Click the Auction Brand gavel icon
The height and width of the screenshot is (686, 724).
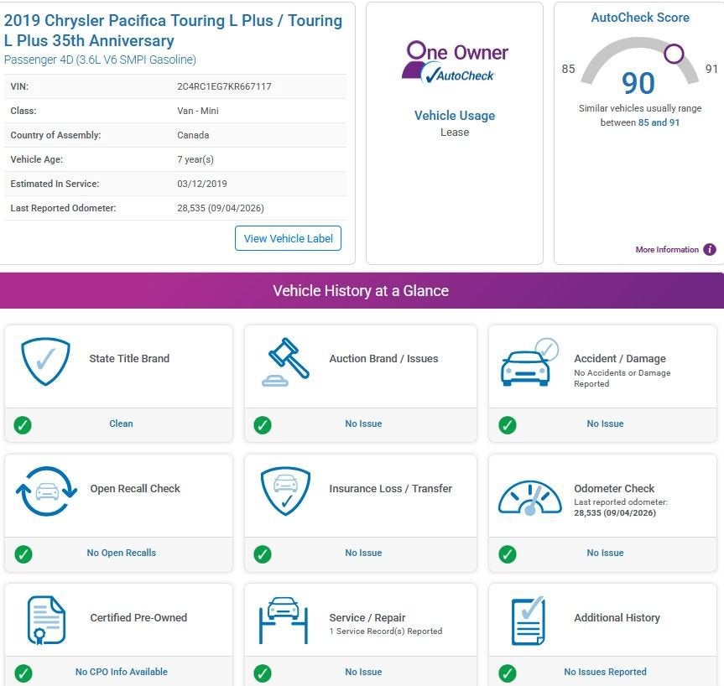point(285,362)
